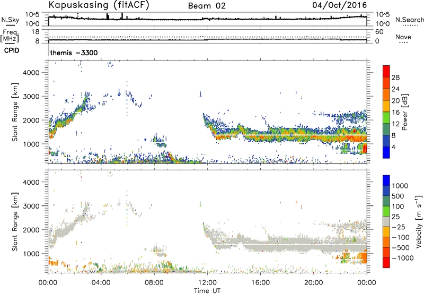Click the strong red echo near 24:00 in power panel
The image size is (424, 294).
(x=365, y=149)
